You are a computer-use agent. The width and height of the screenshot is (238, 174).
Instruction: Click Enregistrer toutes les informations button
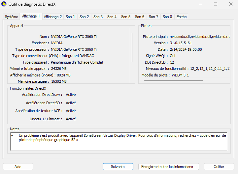(169, 167)
